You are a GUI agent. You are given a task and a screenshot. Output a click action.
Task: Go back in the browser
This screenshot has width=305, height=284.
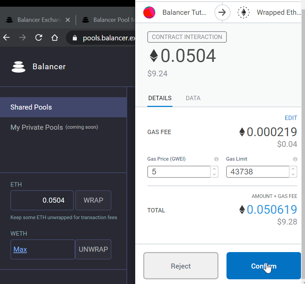pyautogui.click(x=6, y=37)
